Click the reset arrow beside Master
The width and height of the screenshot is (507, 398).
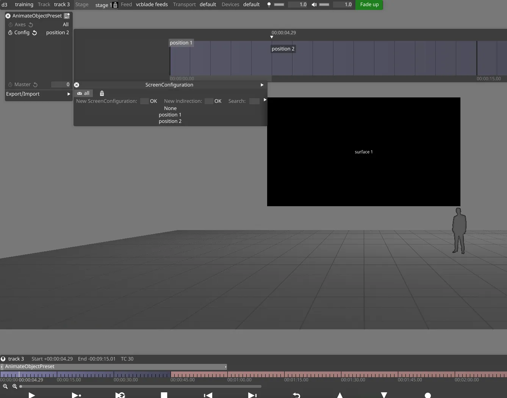tap(35, 84)
